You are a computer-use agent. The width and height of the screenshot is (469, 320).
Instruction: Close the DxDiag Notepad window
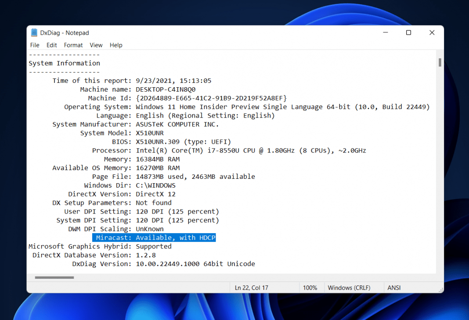click(432, 33)
